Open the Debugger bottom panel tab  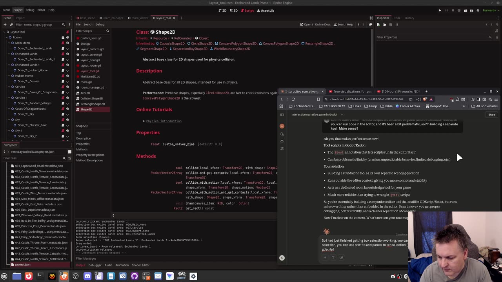tap(95, 265)
